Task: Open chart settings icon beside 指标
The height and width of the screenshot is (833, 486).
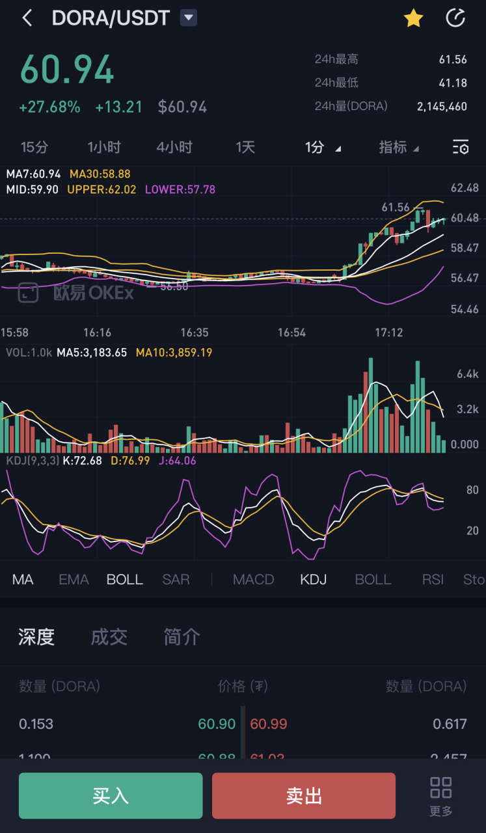Action: coord(460,147)
